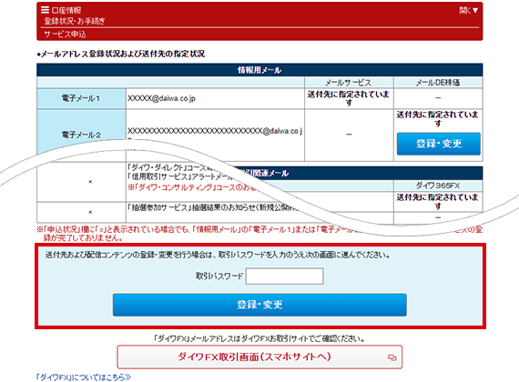Select the 電子メール2 row label
Screen dimensions: 519x382
tap(81, 135)
